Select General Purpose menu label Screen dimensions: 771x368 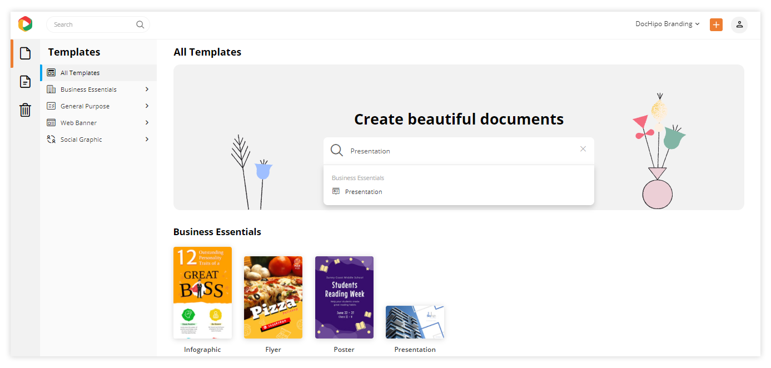pyautogui.click(x=85, y=106)
